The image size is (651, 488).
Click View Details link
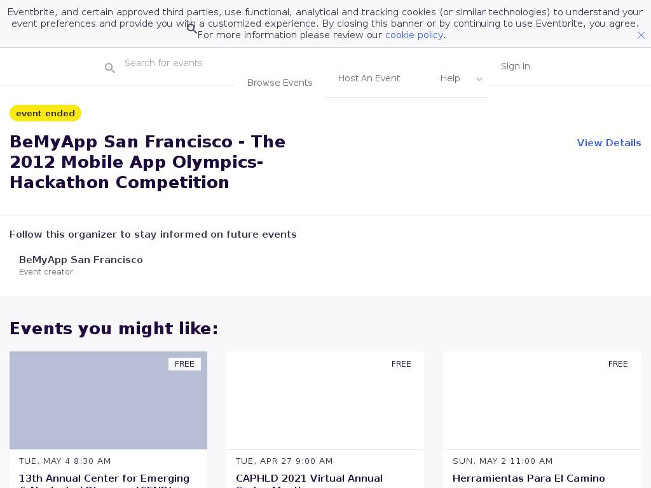[608, 143]
